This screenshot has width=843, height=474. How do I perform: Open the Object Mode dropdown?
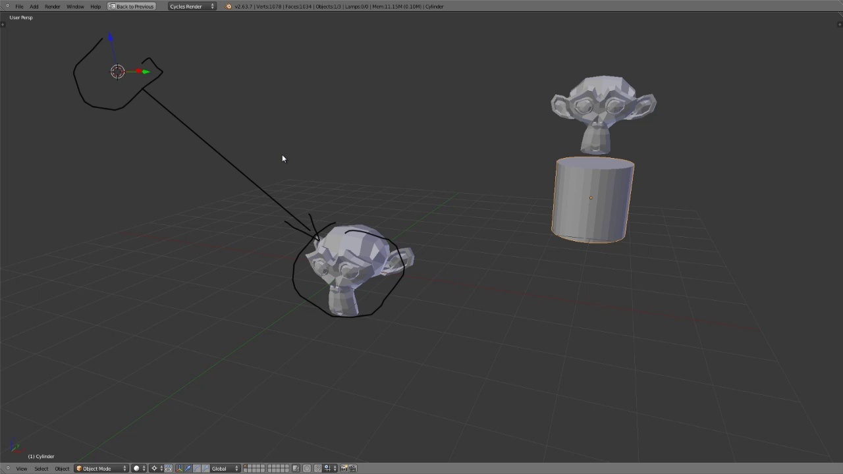(x=99, y=468)
